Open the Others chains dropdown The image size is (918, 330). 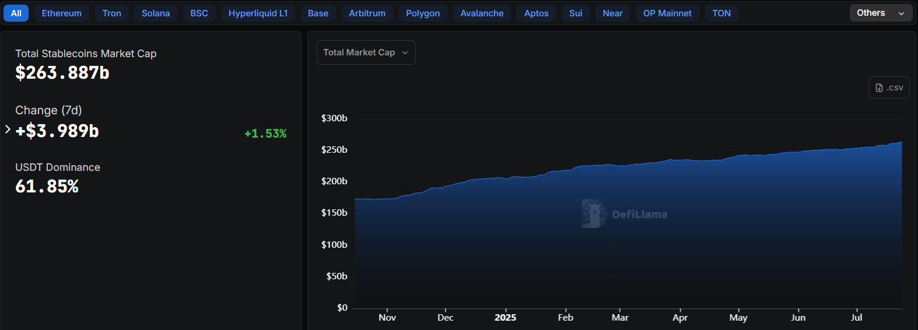click(x=880, y=13)
